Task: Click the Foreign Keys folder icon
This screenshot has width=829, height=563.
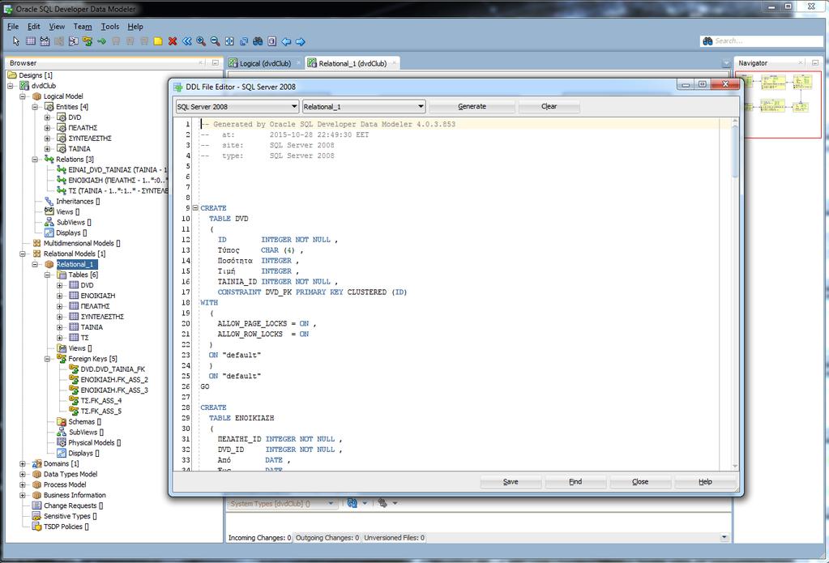Action: 62,359
